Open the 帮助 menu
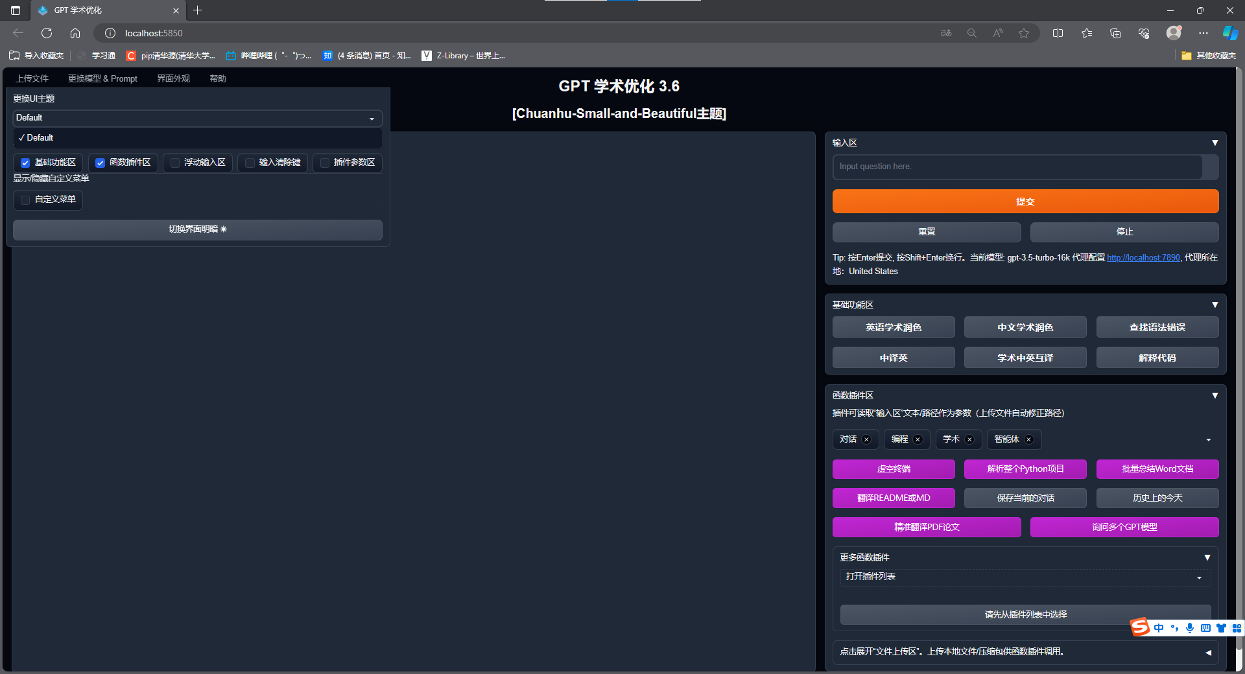Viewport: 1245px width, 674px height. (217, 78)
